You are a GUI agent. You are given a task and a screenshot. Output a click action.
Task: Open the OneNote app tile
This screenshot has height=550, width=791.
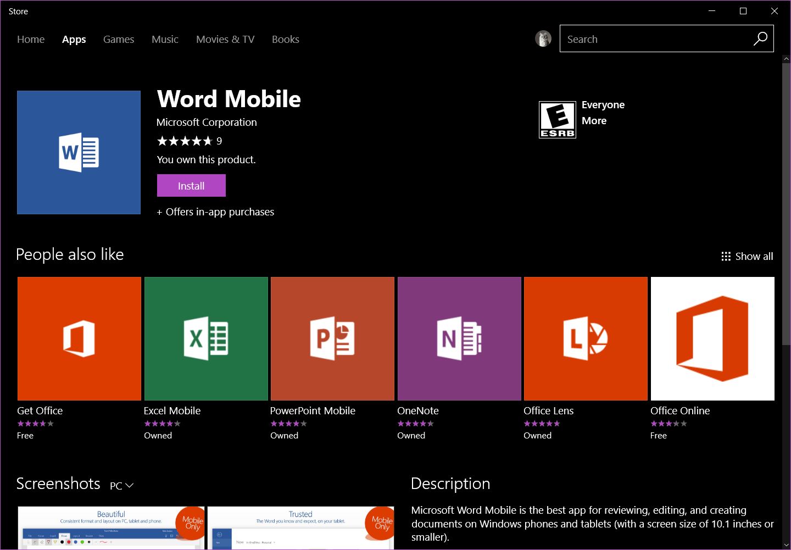point(459,338)
